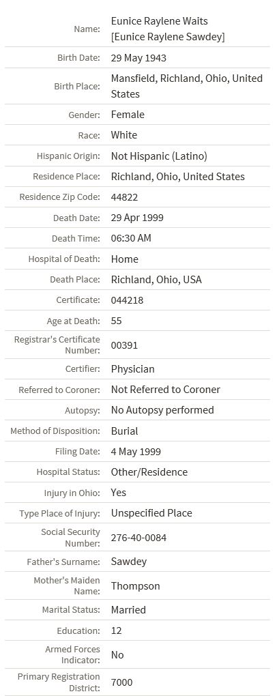Click the Age at Death value 55
The width and height of the screenshot is (279, 696).
[116, 321]
